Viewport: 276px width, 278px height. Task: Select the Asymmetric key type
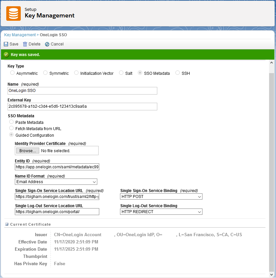pos(13,73)
